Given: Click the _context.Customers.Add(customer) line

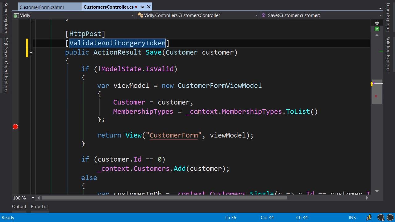Looking at the screenshot, I should [163, 169].
